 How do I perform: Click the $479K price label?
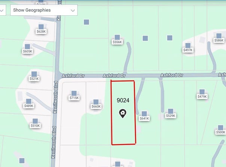(202, 97)
